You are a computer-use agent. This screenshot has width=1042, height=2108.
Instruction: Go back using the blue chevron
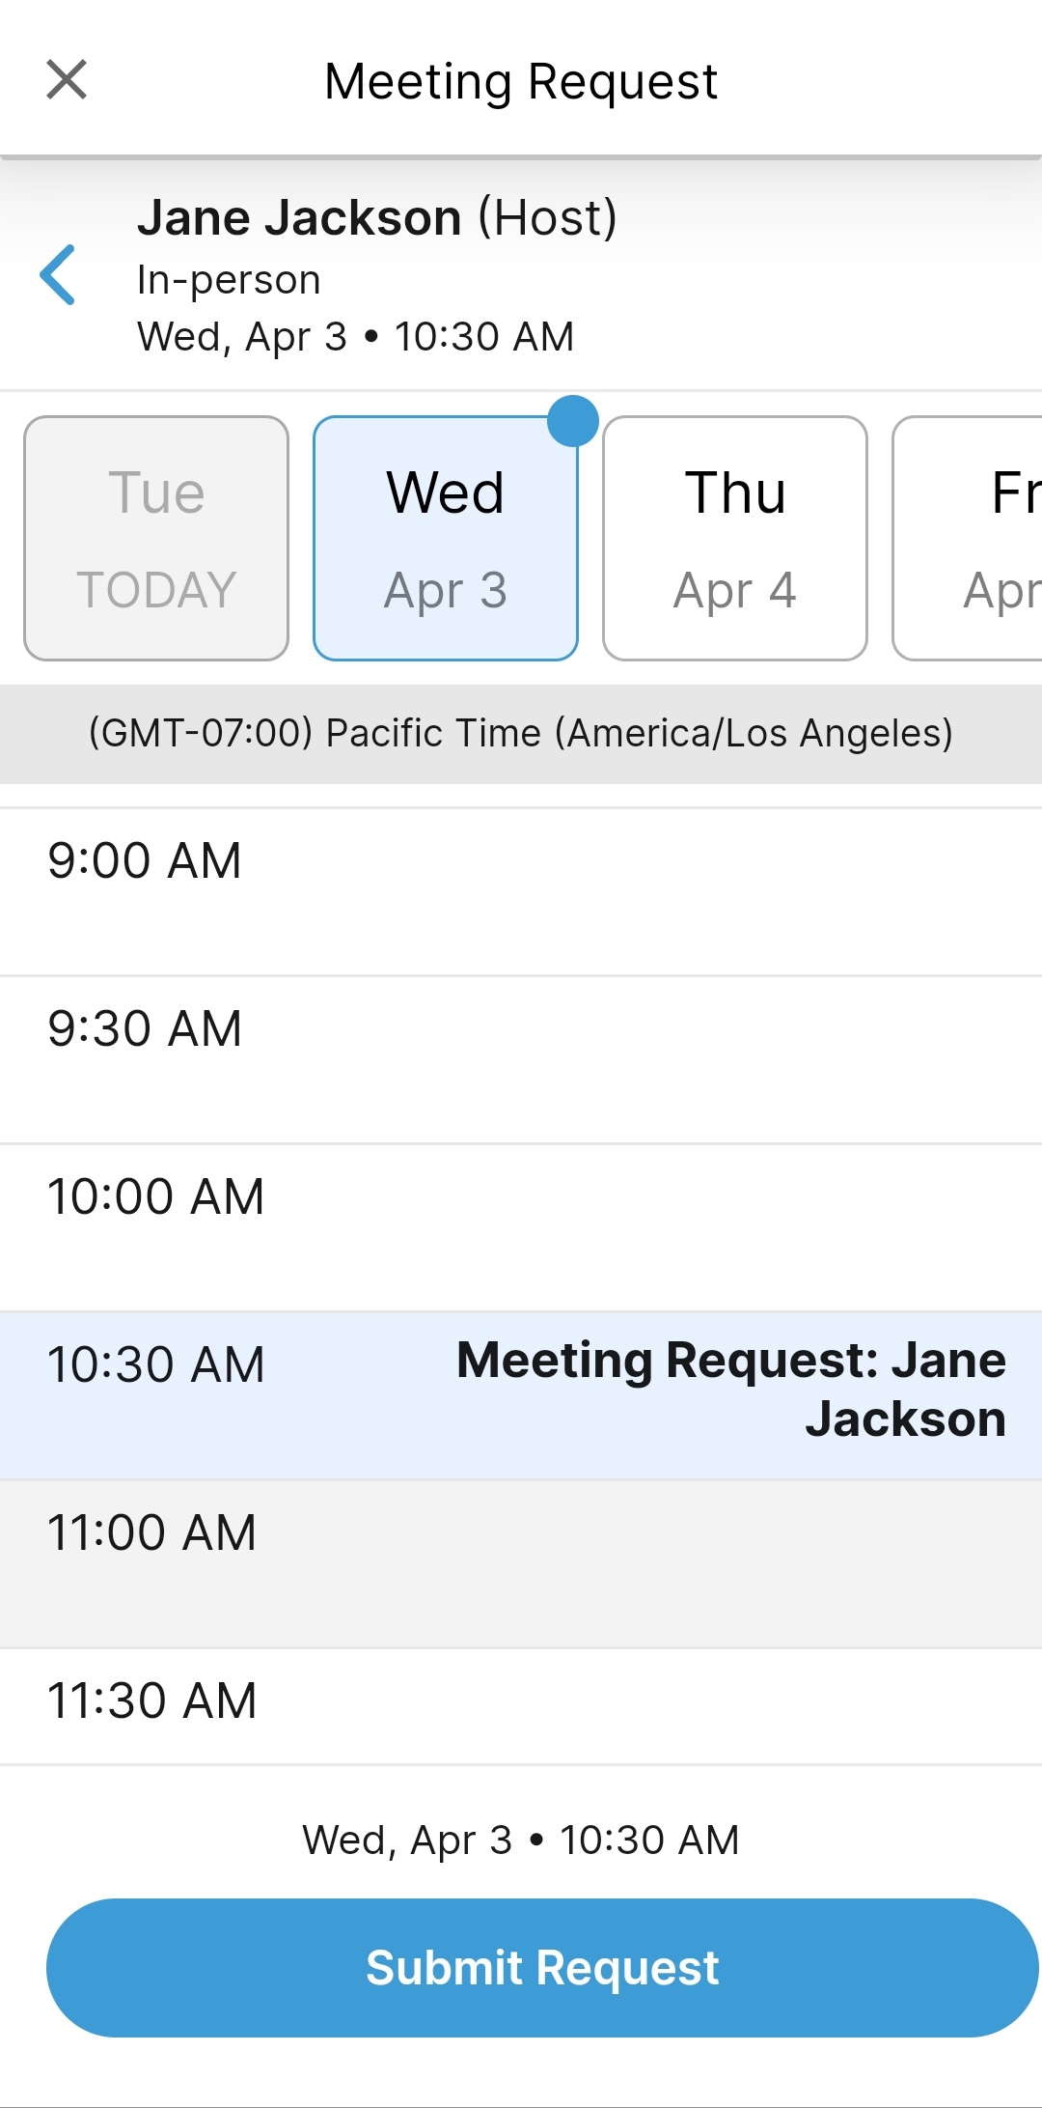pos(58,275)
